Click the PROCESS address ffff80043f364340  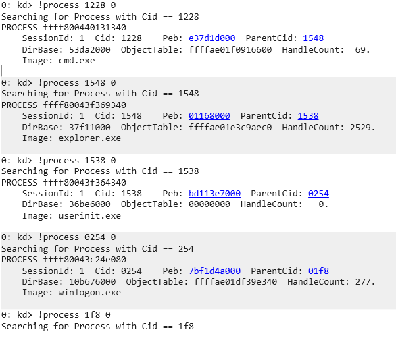click(x=84, y=182)
